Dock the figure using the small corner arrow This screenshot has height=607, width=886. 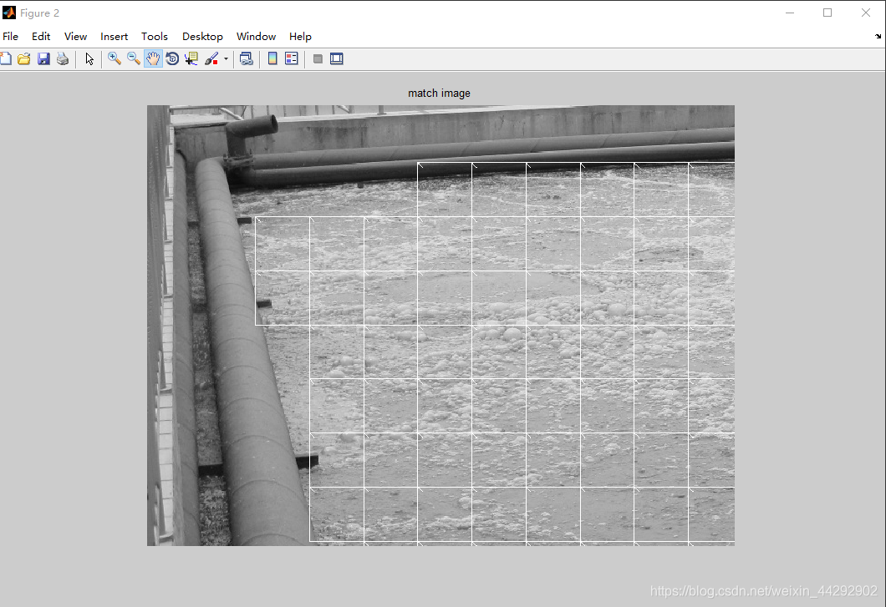point(878,36)
